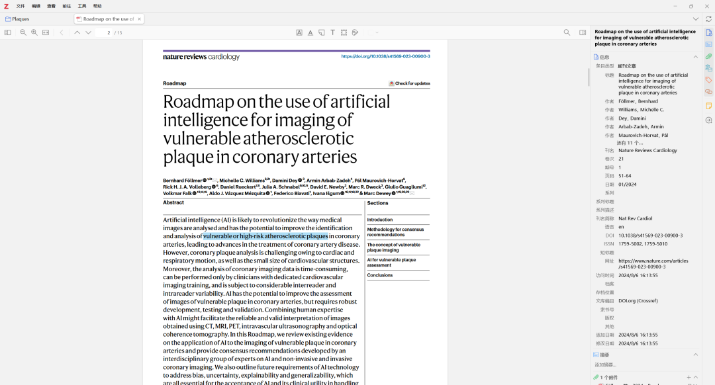Go back with the left arrow
This screenshot has width=715, height=385.
click(62, 32)
